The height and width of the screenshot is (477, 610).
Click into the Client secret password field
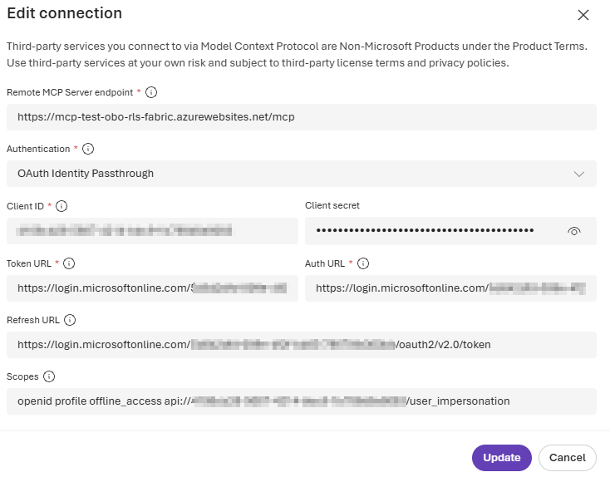tap(432, 231)
